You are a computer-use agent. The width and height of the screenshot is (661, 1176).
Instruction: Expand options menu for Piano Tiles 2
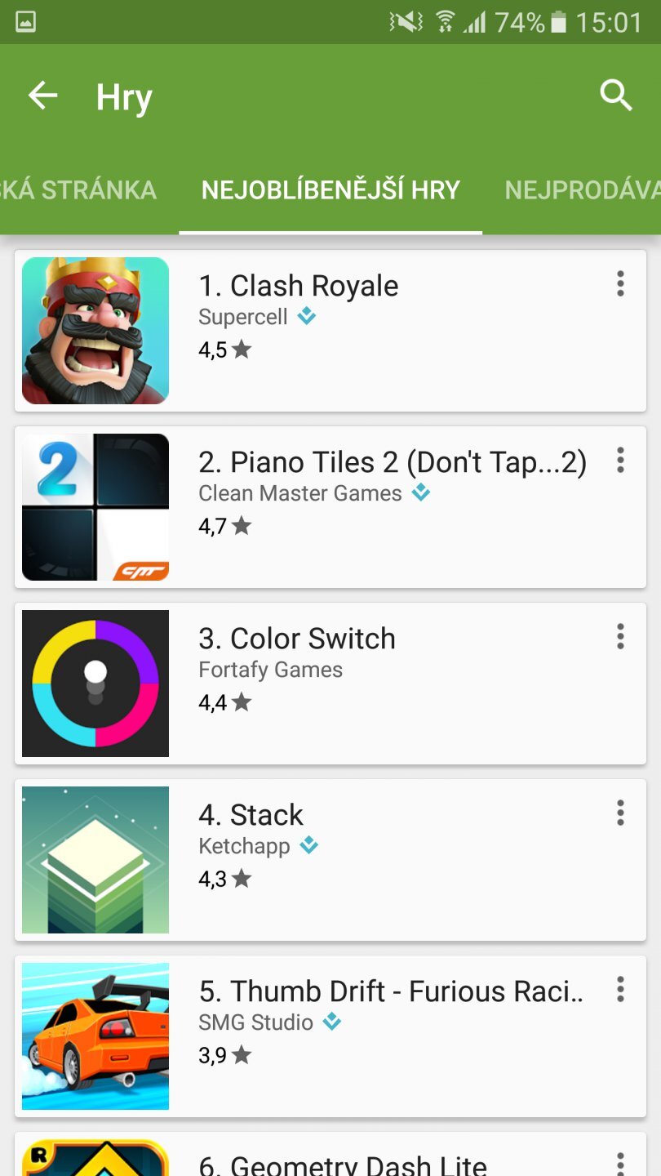[x=620, y=461]
